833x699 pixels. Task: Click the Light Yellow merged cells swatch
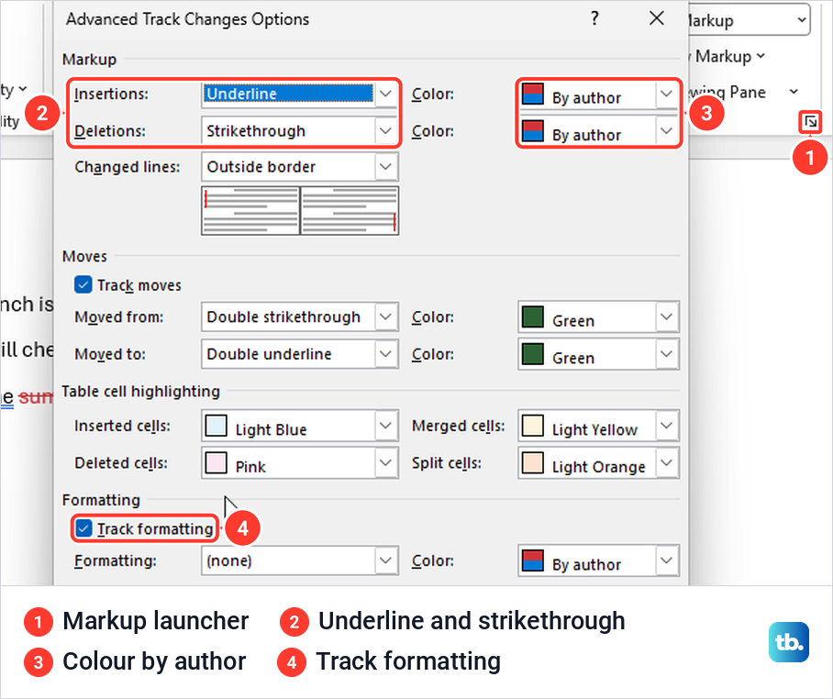click(532, 426)
